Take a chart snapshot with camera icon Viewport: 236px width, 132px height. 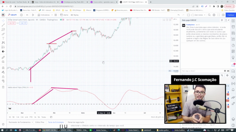[223, 15]
